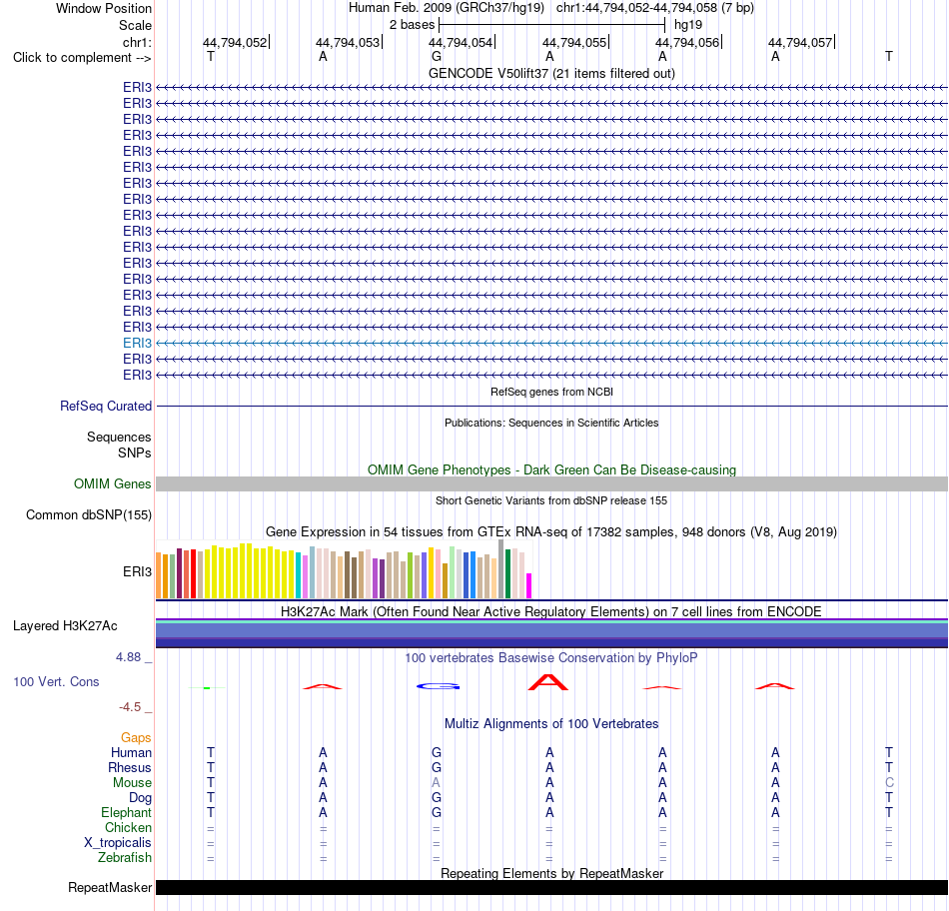
Task: Click the 'X_tropicalis' species label
Action: click(x=118, y=843)
